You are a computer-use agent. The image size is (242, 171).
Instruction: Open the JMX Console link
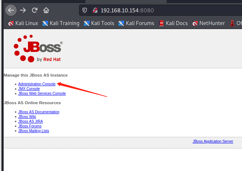point(29,89)
